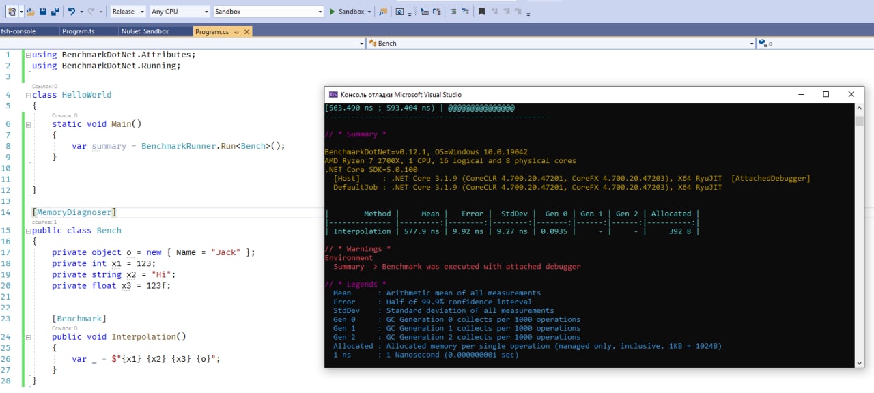The height and width of the screenshot is (393, 874).
Task: Click the greyed Redo arrow icon
Action: (x=91, y=12)
